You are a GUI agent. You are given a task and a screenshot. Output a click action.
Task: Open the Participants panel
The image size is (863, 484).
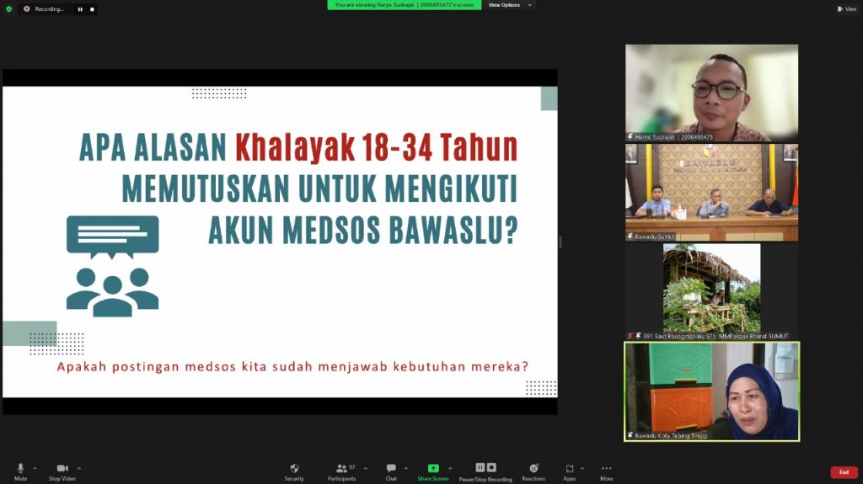click(x=341, y=470)
